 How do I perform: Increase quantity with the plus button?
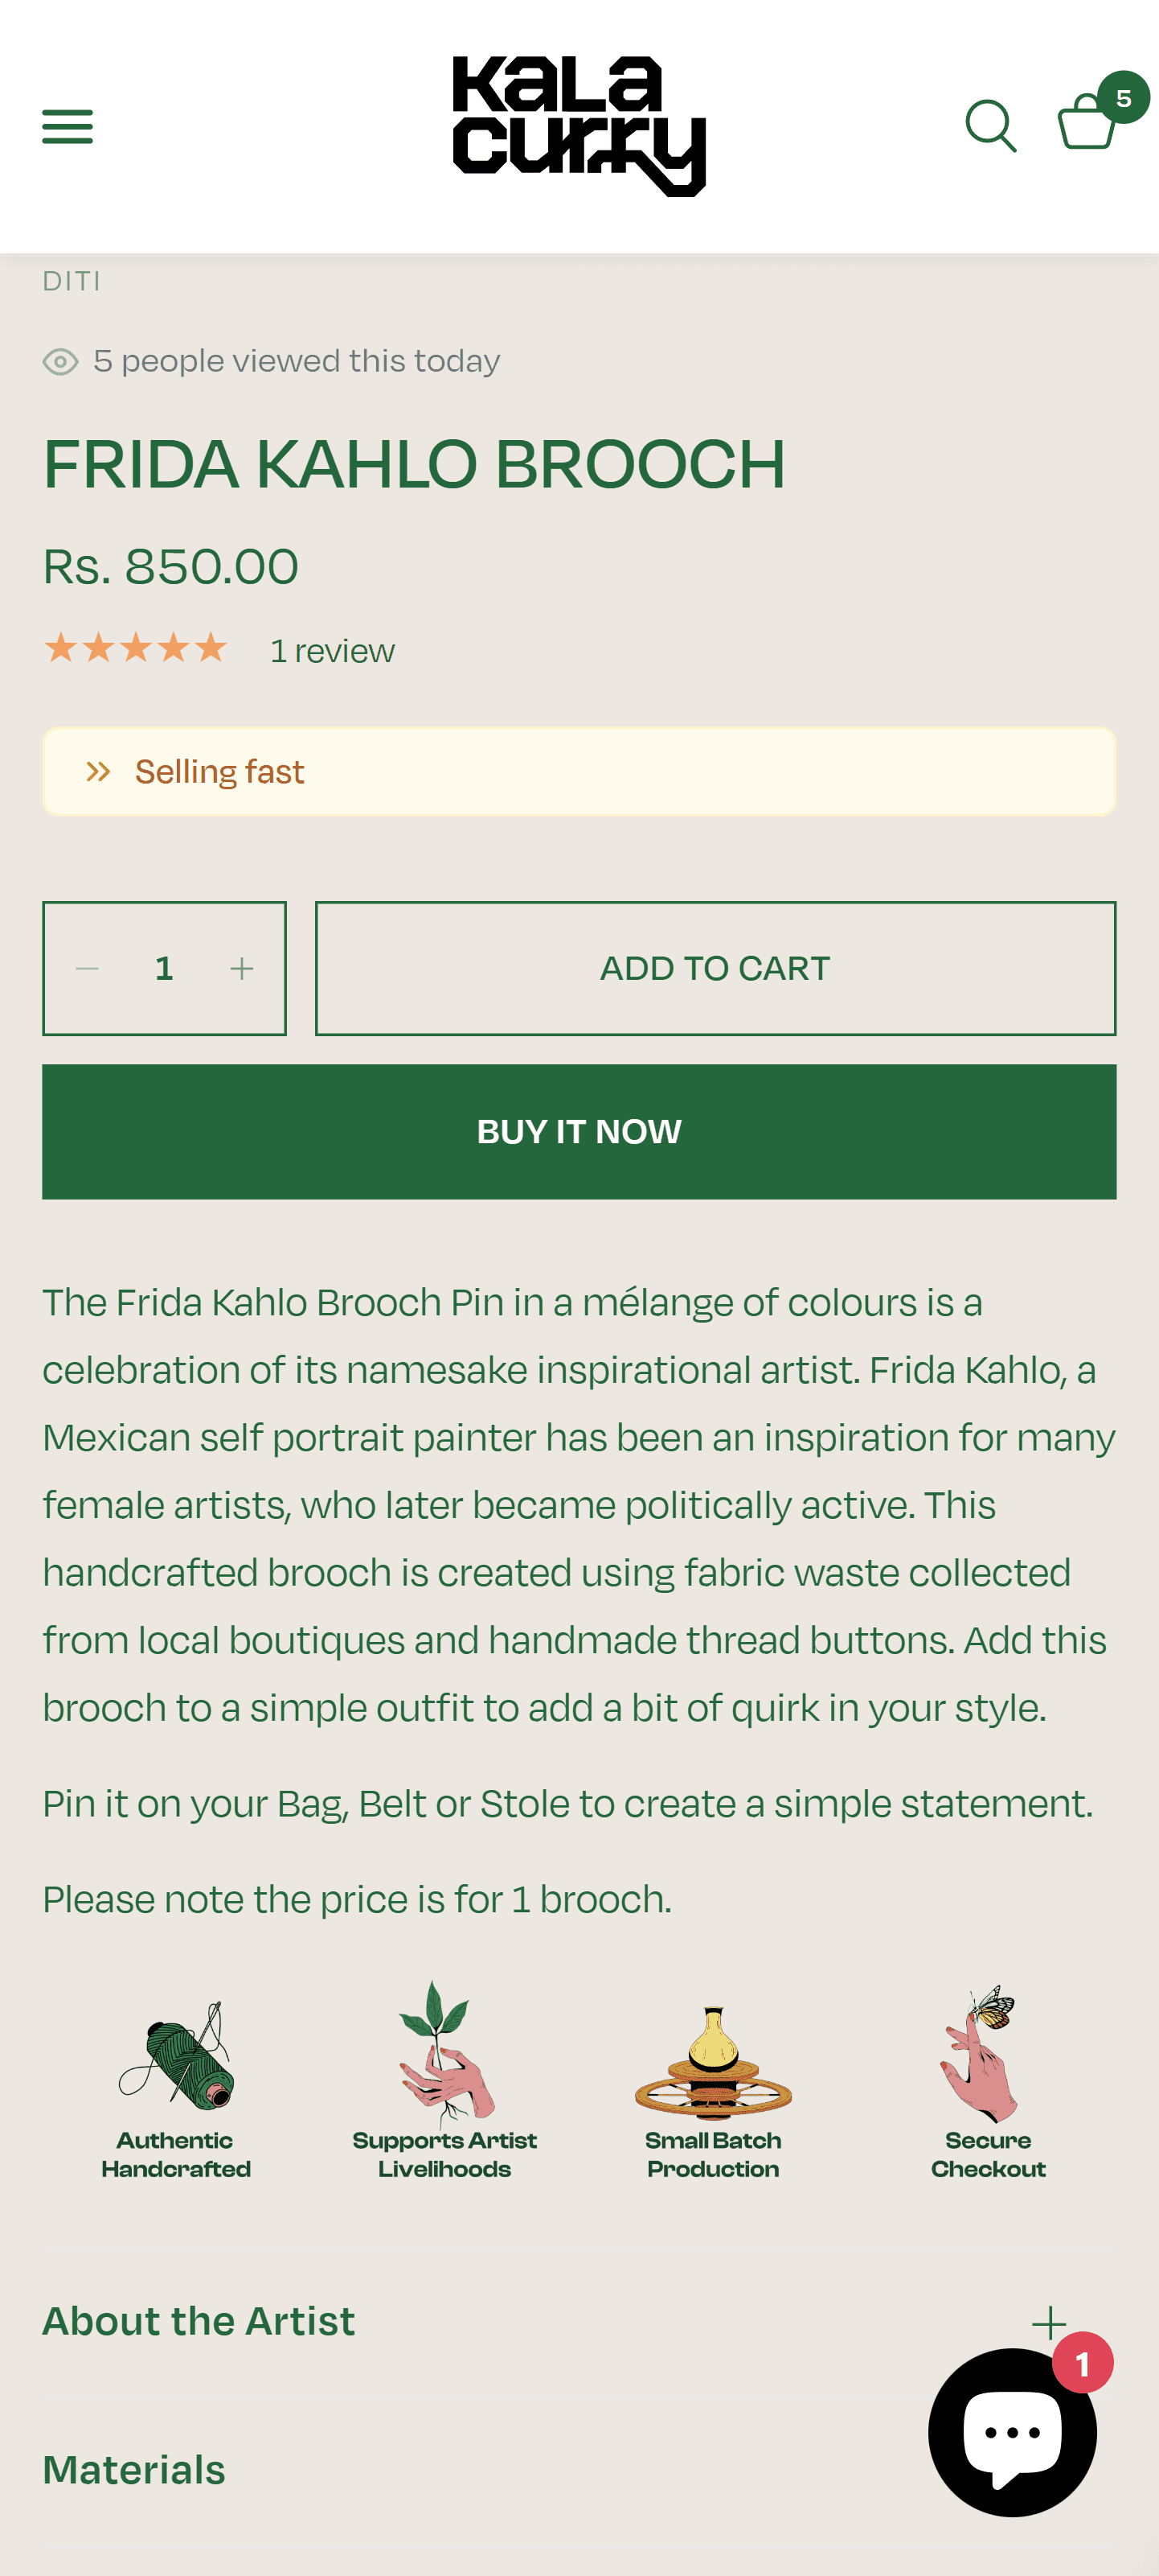pyautogui.click(x=242, y=968)
